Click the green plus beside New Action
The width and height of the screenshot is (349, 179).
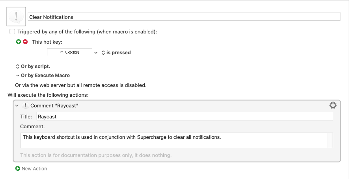pyautogui.click(x=18, y=168)
